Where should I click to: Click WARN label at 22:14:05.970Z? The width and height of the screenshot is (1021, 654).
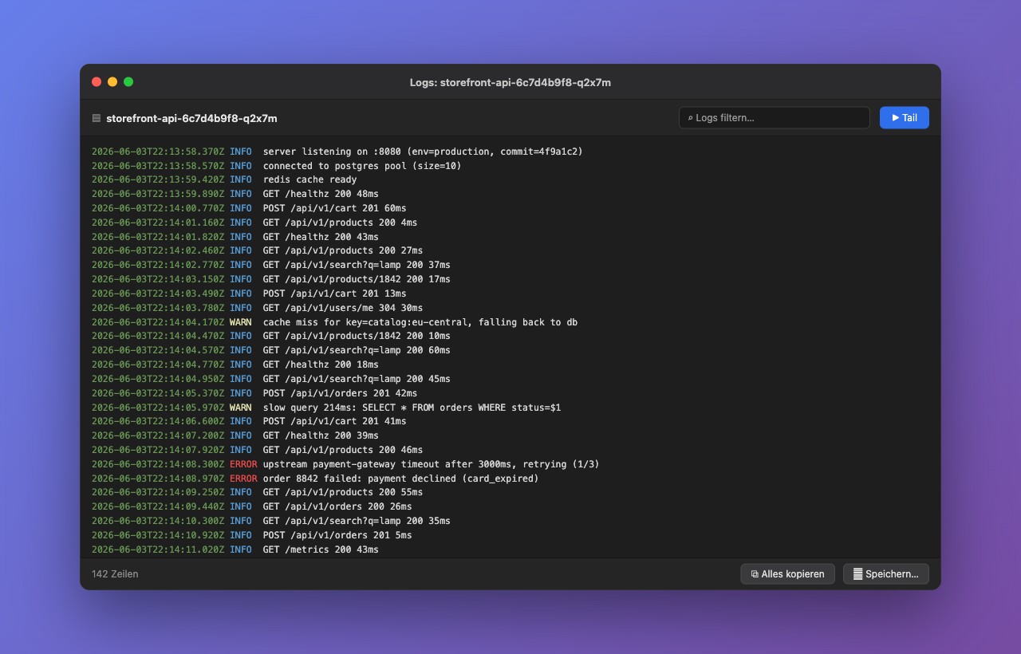coord(240,408)
